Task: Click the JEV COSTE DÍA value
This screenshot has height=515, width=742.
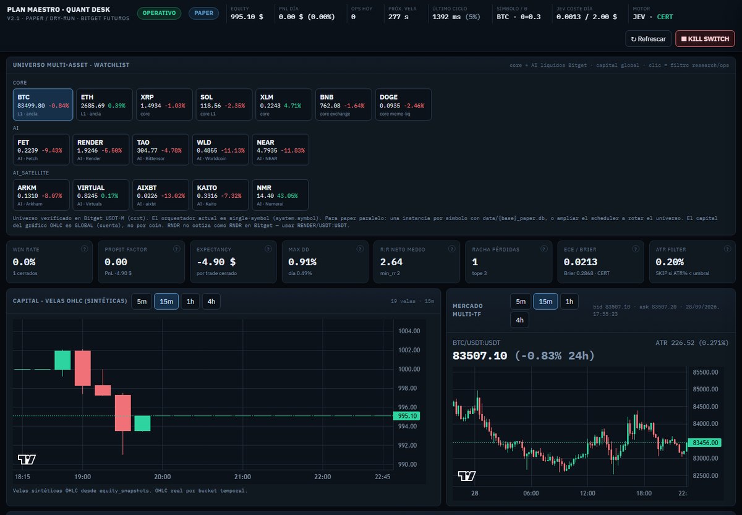Action: click(x=587, y=17)
